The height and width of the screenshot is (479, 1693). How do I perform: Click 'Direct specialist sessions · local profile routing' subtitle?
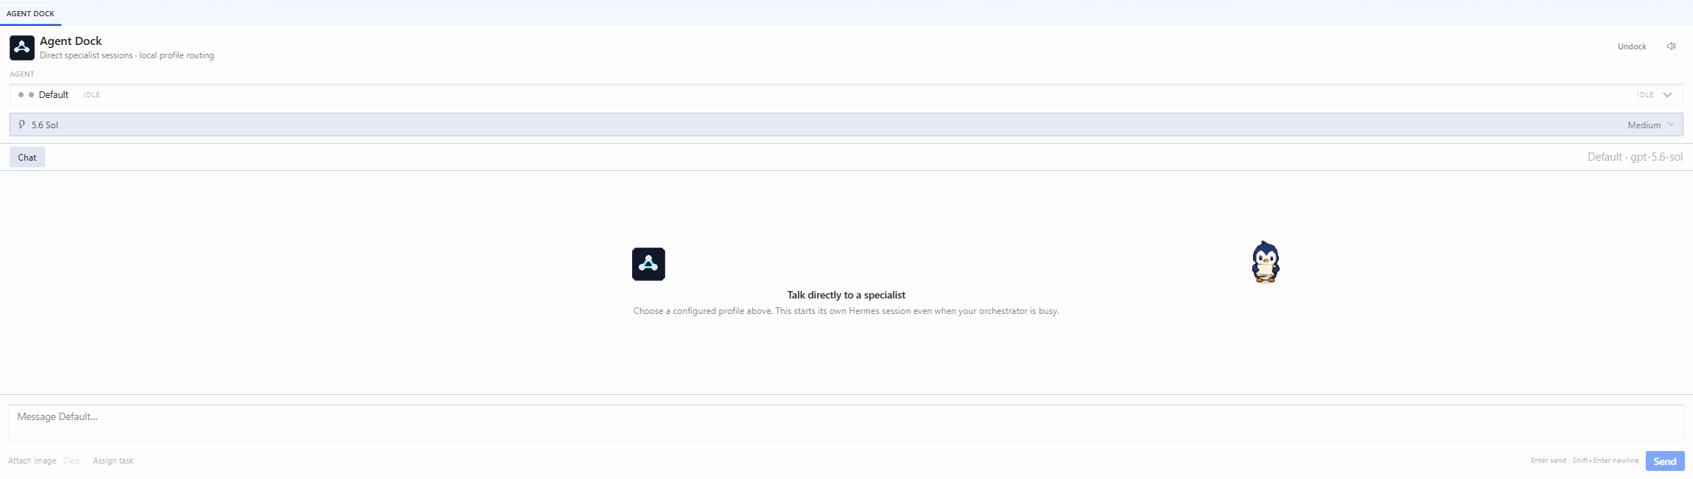pos(127,55)
